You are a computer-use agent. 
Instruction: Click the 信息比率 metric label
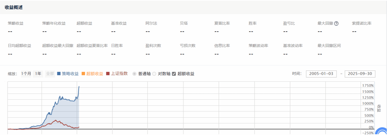click(x=222, y=46)
